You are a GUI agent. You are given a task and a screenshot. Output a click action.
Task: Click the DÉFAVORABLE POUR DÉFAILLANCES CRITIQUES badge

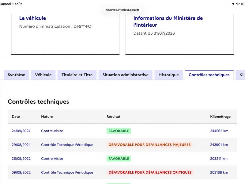[150, 172]
